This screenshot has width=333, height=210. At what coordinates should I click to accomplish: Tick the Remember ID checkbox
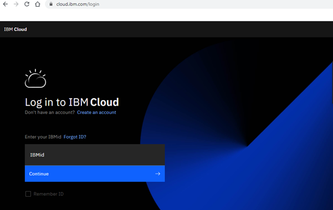28,194
